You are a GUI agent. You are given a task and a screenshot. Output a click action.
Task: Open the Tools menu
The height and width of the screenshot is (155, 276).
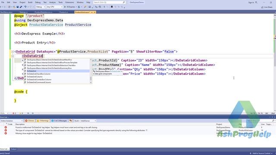click(x=60, y=3)
